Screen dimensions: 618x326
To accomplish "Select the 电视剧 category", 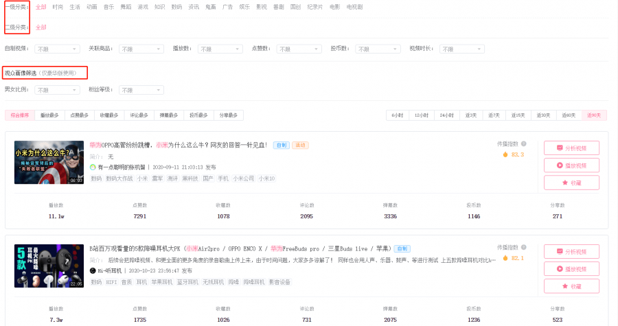I will 354,7.
